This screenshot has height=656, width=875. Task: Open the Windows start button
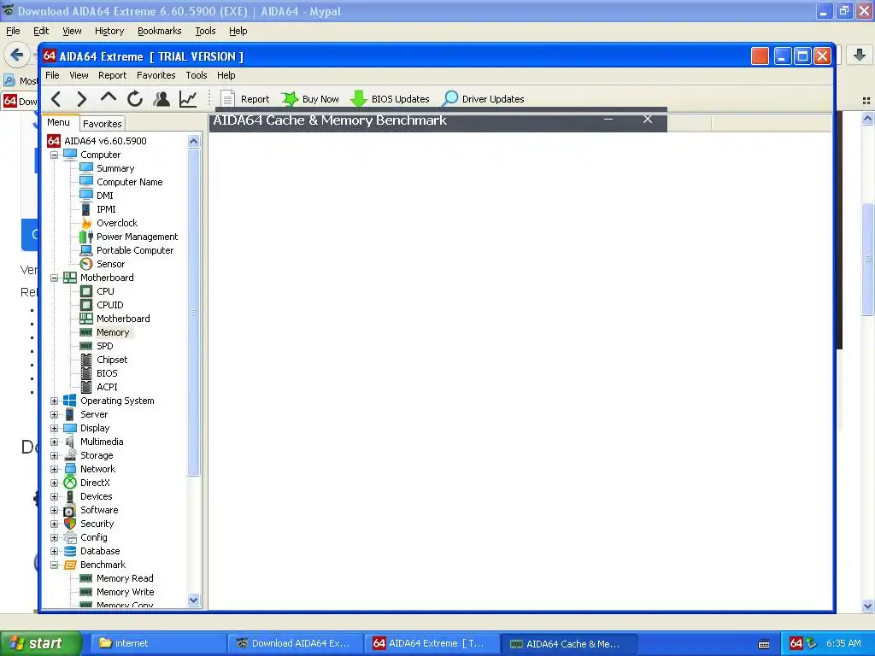click(41, 643)
